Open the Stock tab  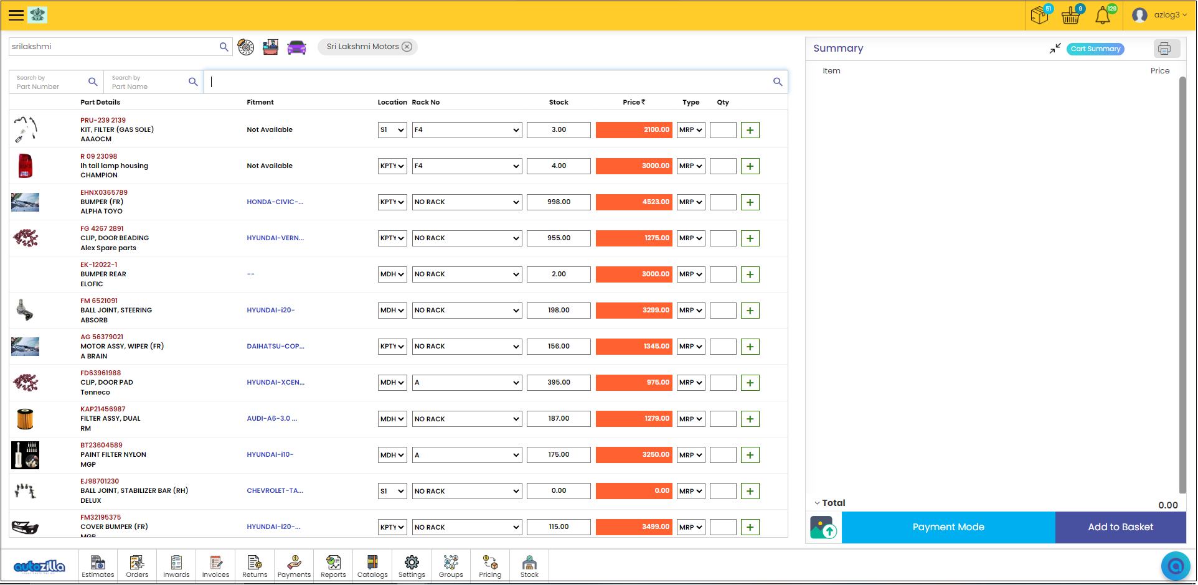point(529,566)
